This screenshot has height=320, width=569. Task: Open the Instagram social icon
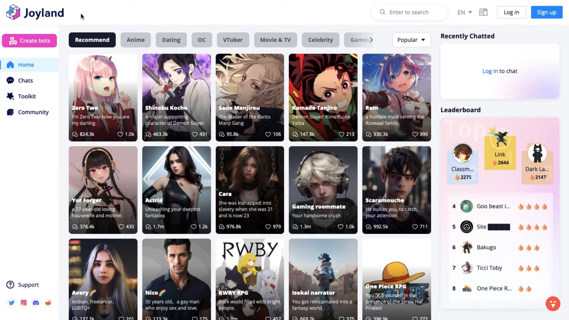point(24,303)
